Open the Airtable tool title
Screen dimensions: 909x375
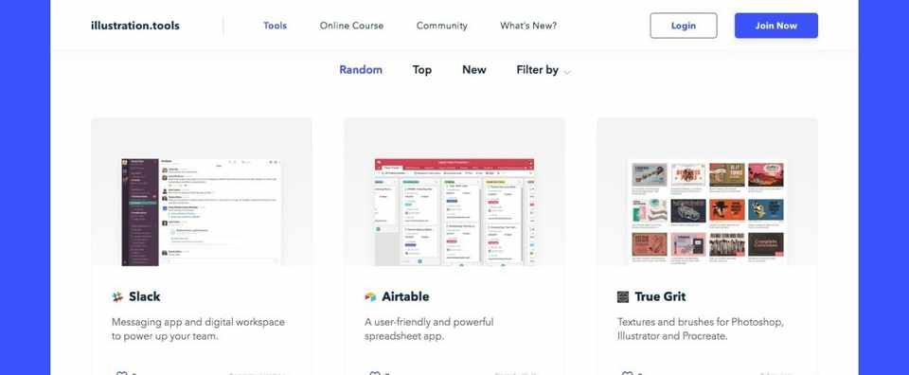tap(405, 296)
